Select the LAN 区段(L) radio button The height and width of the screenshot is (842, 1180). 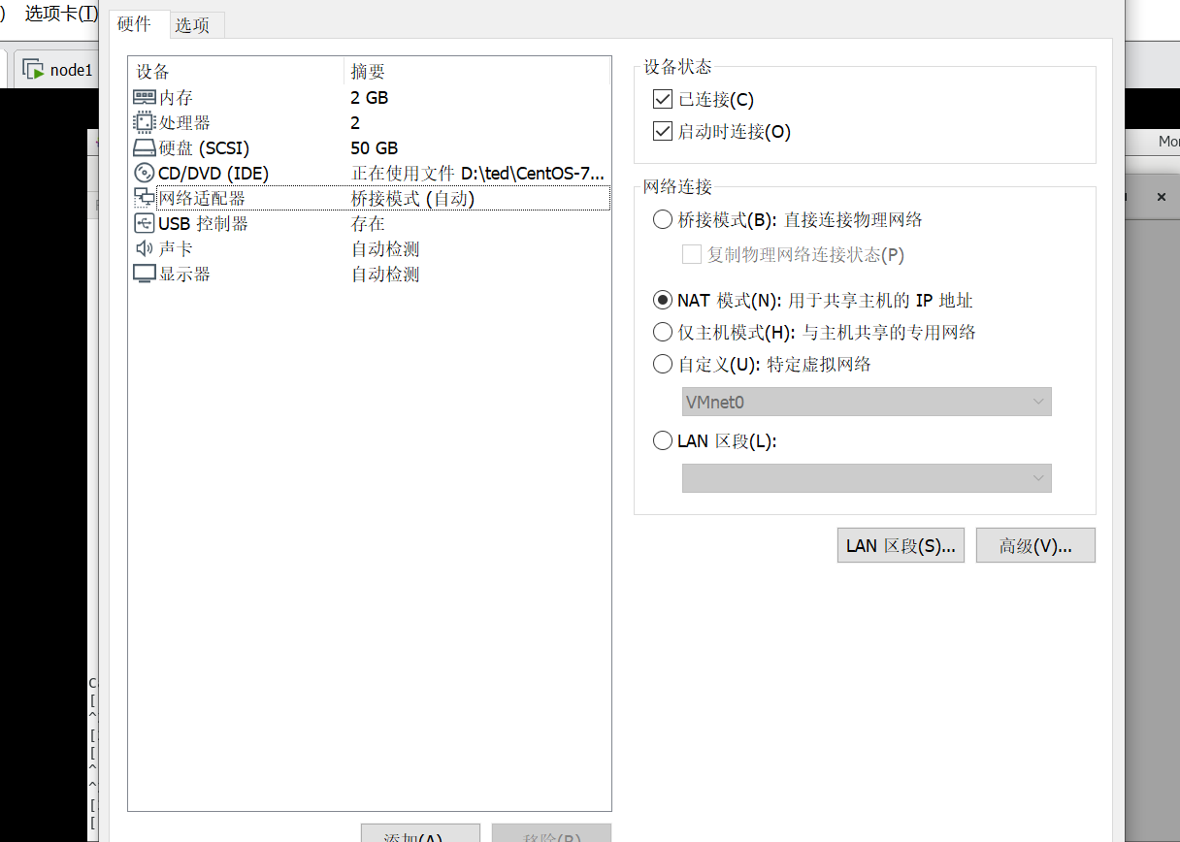click(663, 441)
